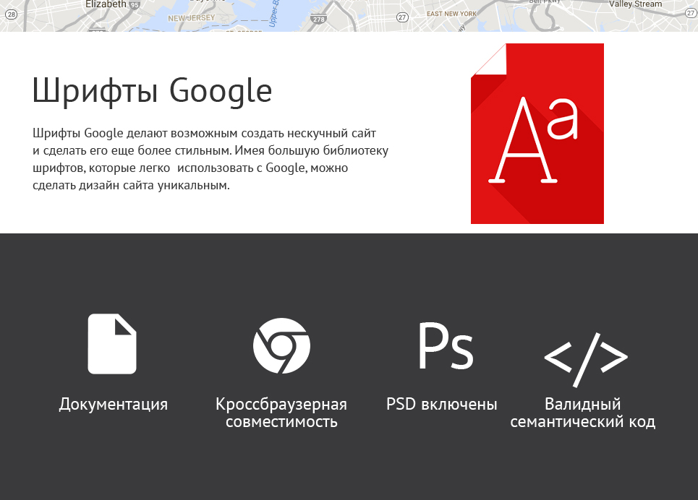Click the white document file icon
The height and width of the screenshot is (500, 698).
pyautogui.click(x=112, y=344)
